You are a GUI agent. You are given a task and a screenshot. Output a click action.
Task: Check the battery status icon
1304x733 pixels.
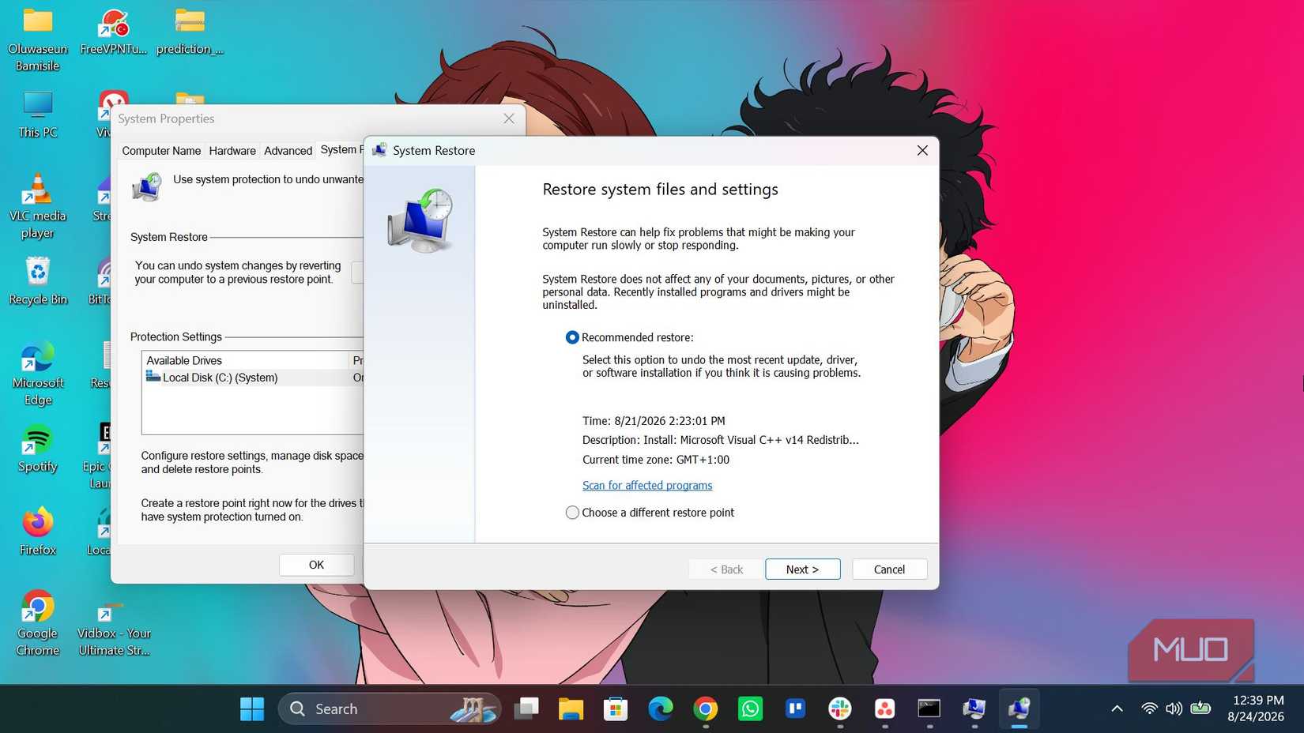(x=1200, y=708)
